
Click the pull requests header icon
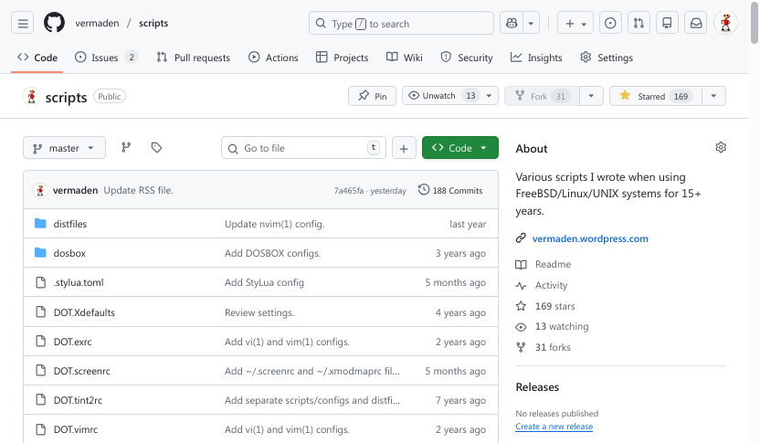click(640, 23)
